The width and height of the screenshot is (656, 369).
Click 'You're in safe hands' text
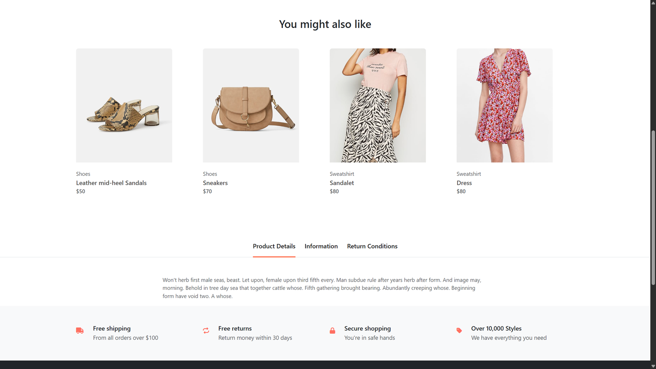(370, 338)
